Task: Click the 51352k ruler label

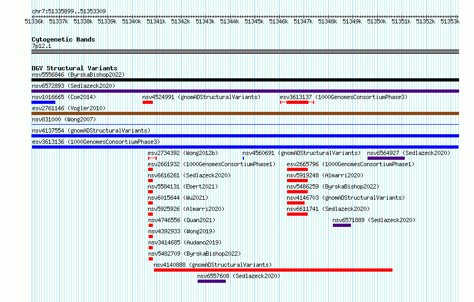Action: 426,21
